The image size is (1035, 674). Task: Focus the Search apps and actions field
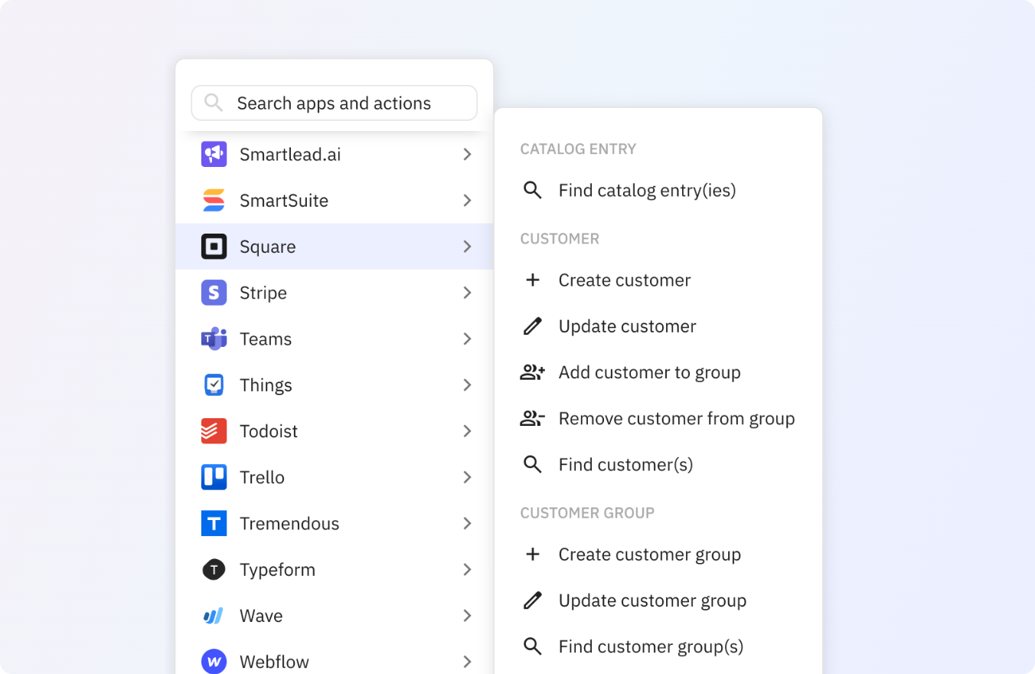[335, 103]
